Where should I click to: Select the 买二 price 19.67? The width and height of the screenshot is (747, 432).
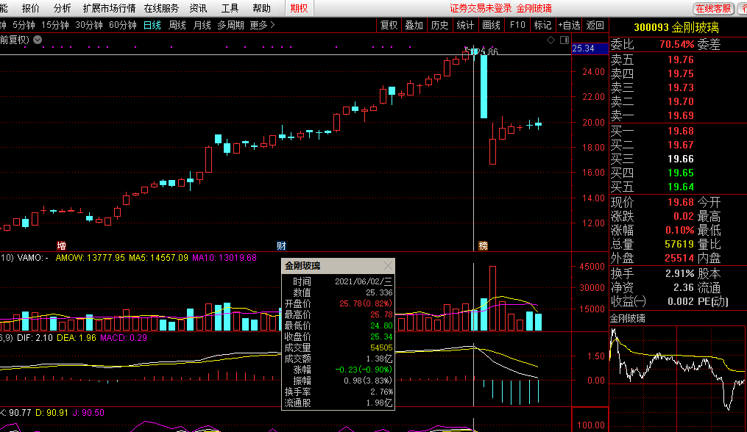[680, 145]
